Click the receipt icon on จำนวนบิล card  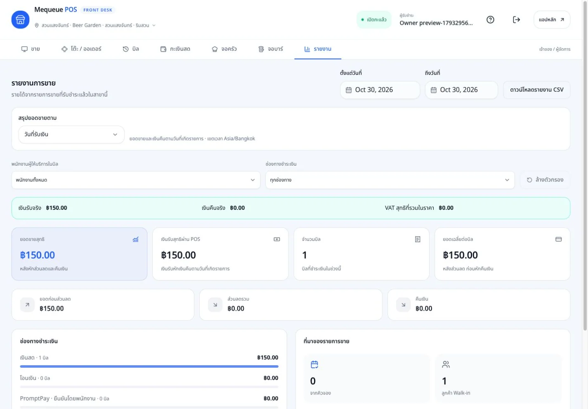click(x=418, y=239)
